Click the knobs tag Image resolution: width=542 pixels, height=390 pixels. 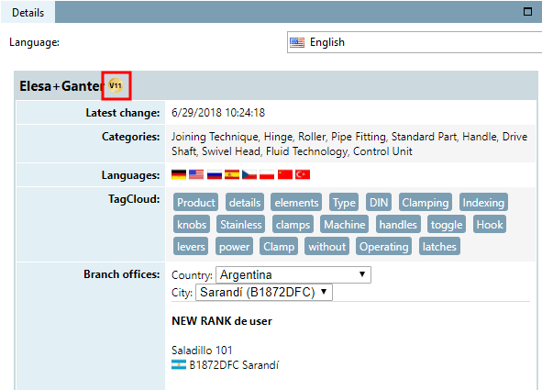point(192,225)
